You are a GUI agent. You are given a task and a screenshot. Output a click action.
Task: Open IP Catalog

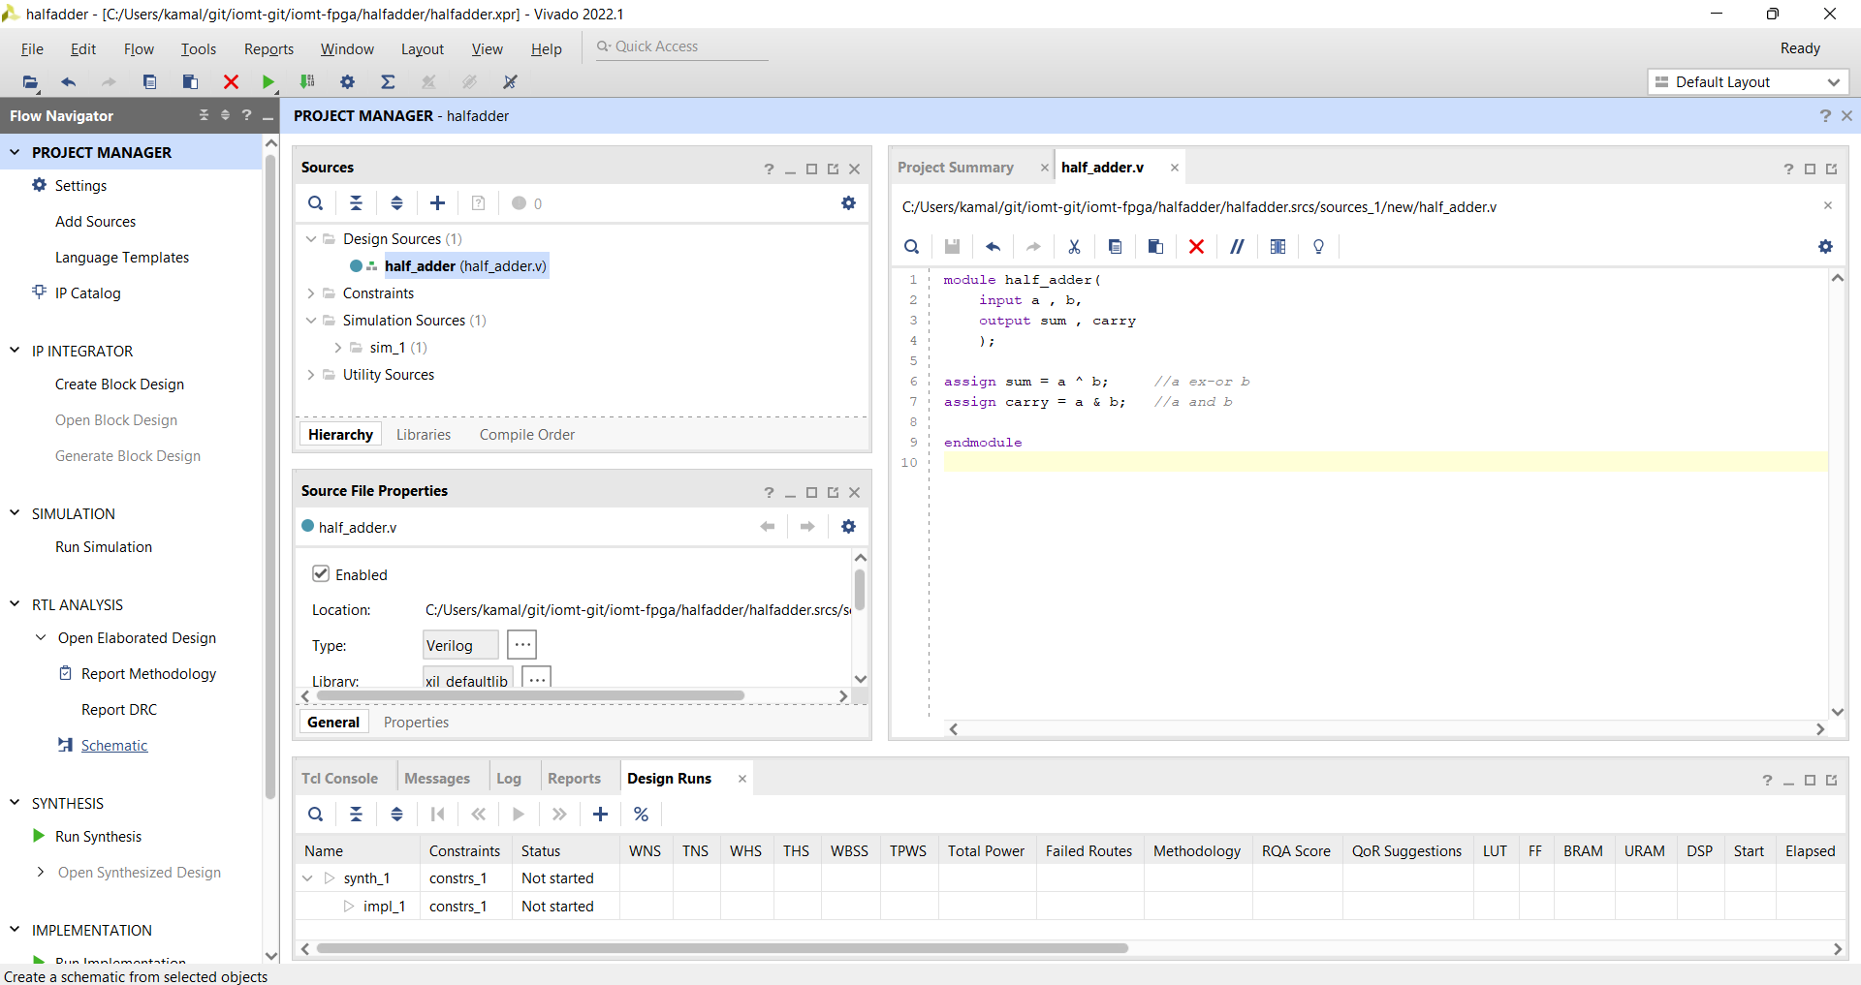(87, 293)
